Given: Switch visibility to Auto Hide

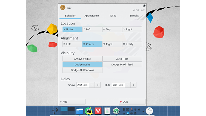Looking at the screenshot, I should pyautogui.click(x=122, y=59).
